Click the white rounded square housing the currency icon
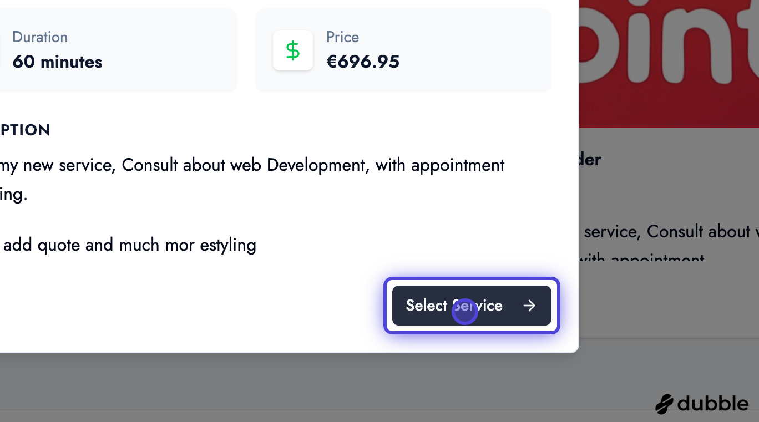This screenshot has height=422, width=759. tap(293, 50)
